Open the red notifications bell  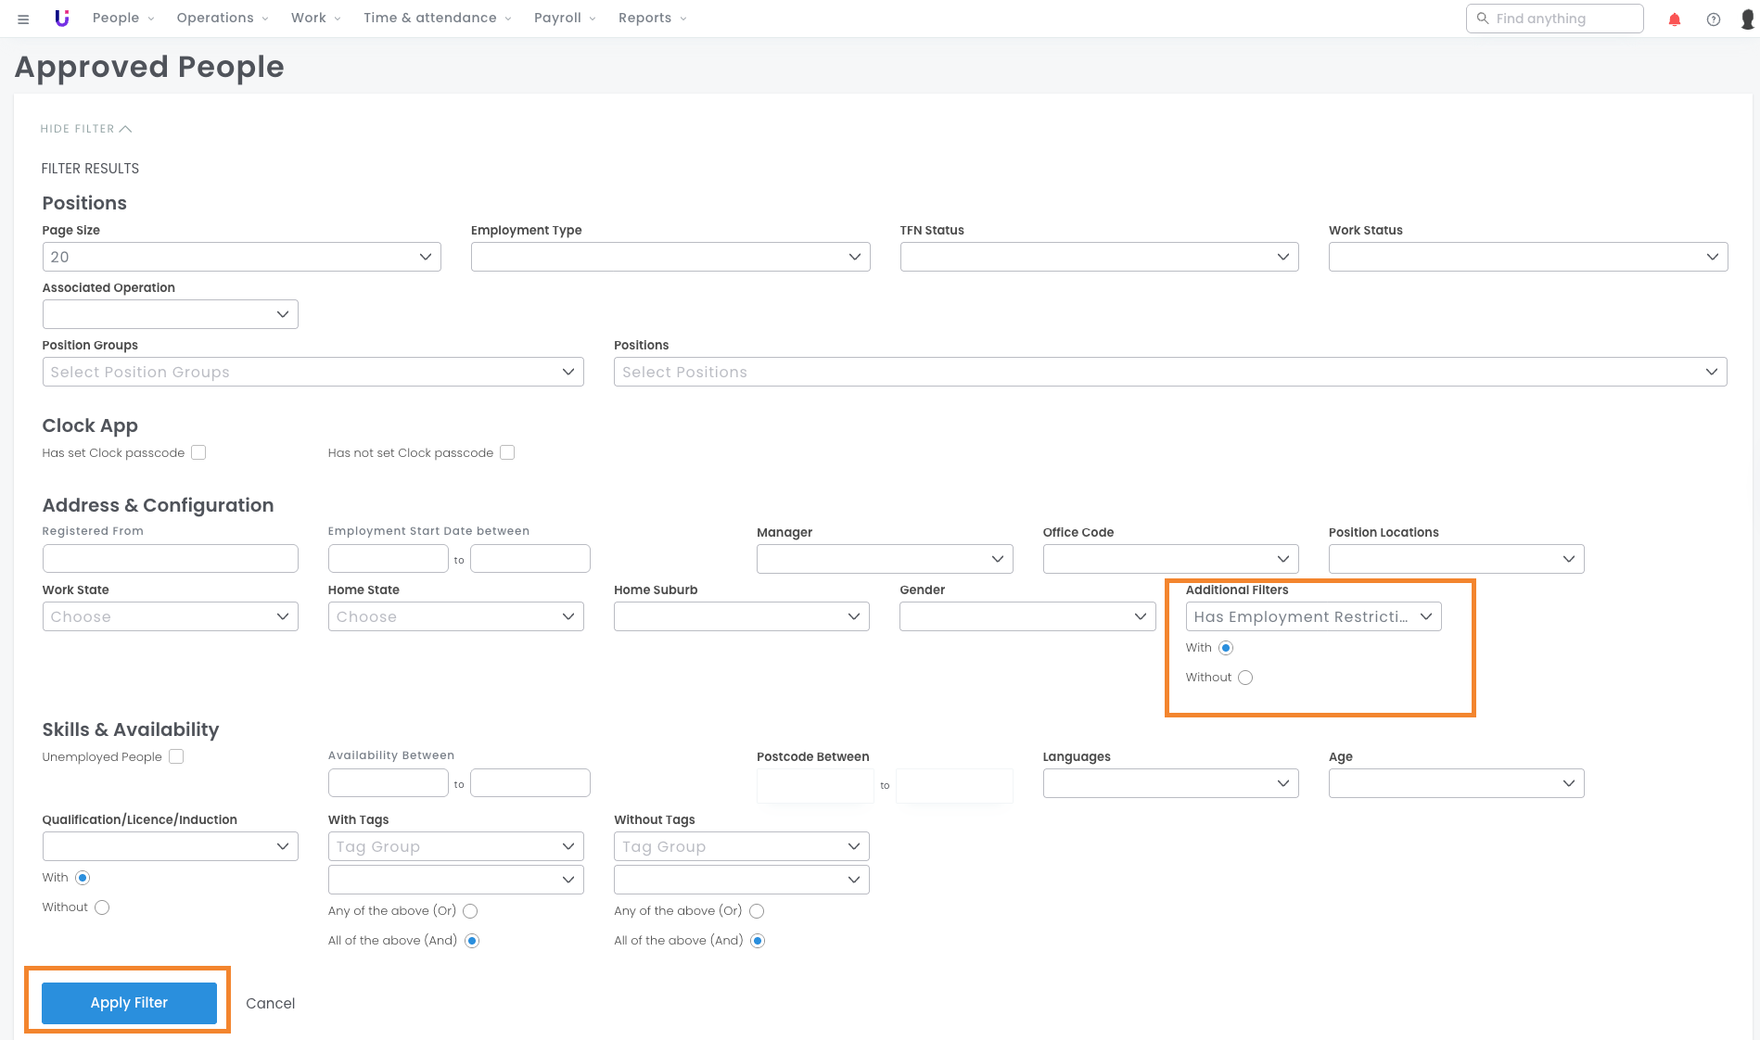[1674, 19]
